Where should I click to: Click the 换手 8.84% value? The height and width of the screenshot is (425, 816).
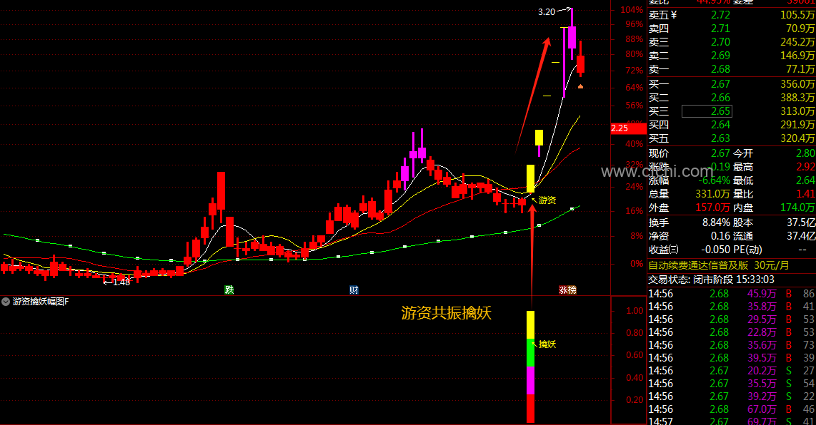tap(716, 222)
